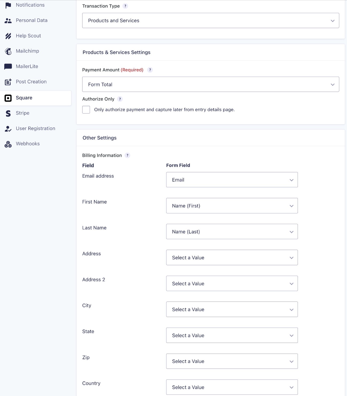Open the Transaction Type dropdown
347x396 pixels.
coord(211,20)
